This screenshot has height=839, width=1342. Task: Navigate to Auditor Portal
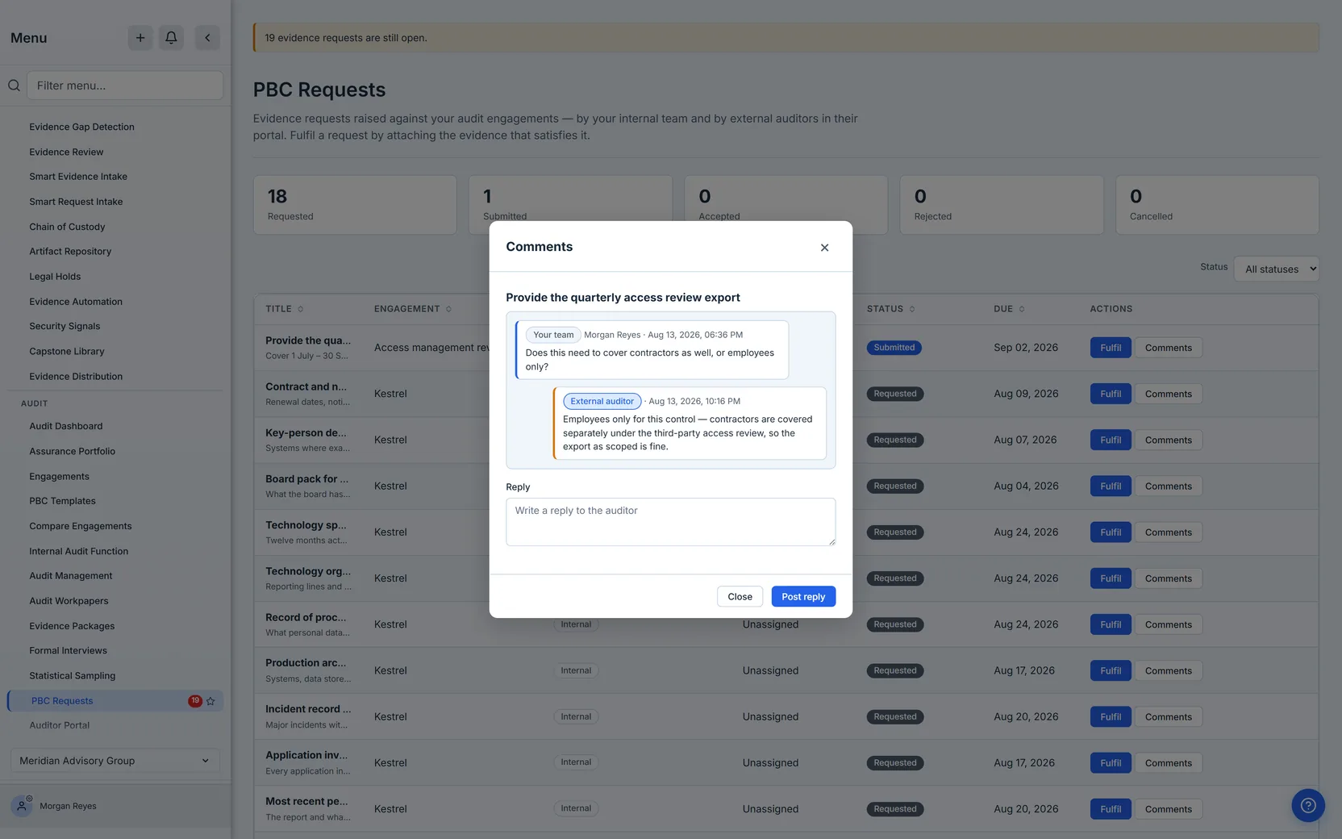click(59, 725)
